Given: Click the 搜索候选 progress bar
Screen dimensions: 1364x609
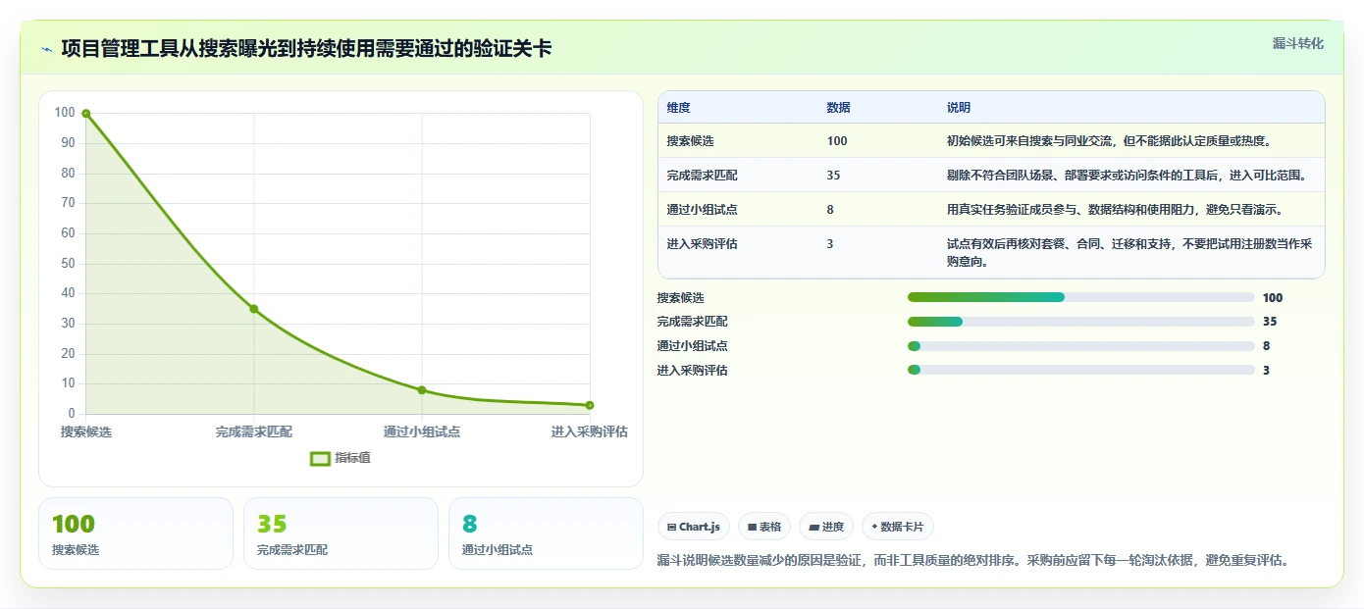Looking at the screenshot, I should (1081, 297).
